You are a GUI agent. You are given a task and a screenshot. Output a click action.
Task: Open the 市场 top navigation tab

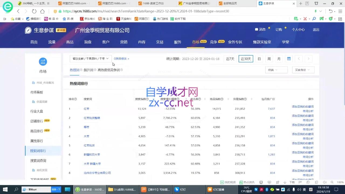(196, 42)
